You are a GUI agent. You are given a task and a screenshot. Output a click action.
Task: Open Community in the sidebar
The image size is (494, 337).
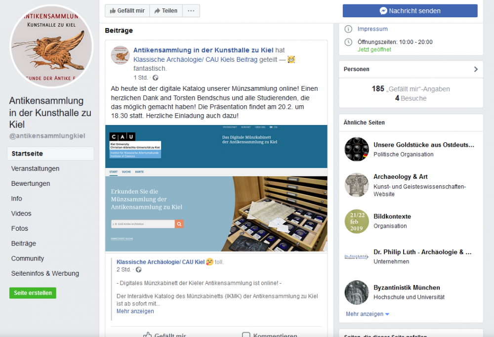pos(27,258)
